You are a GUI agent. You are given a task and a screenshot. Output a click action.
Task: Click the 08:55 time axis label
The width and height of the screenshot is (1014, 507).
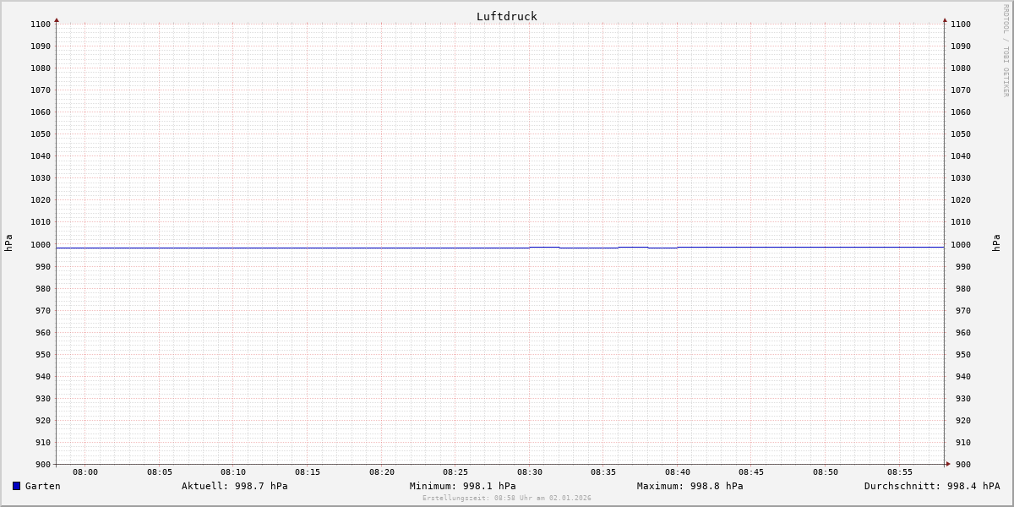pos(900,472)
